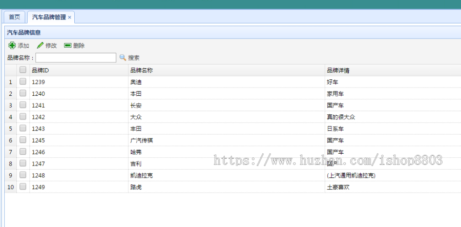Image resolution: width=461 pixels, height=227 pixels.
Task: Click row number 10 cell
Action: [11, 187]
